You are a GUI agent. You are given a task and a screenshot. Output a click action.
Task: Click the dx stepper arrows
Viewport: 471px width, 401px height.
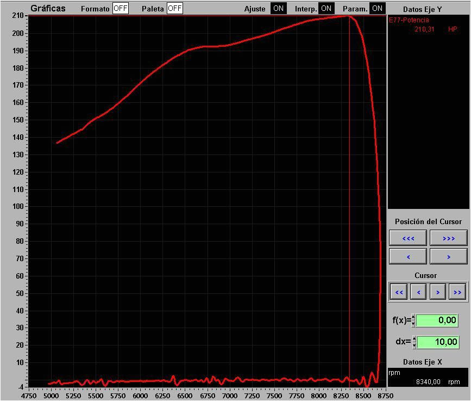pos(414,342)
